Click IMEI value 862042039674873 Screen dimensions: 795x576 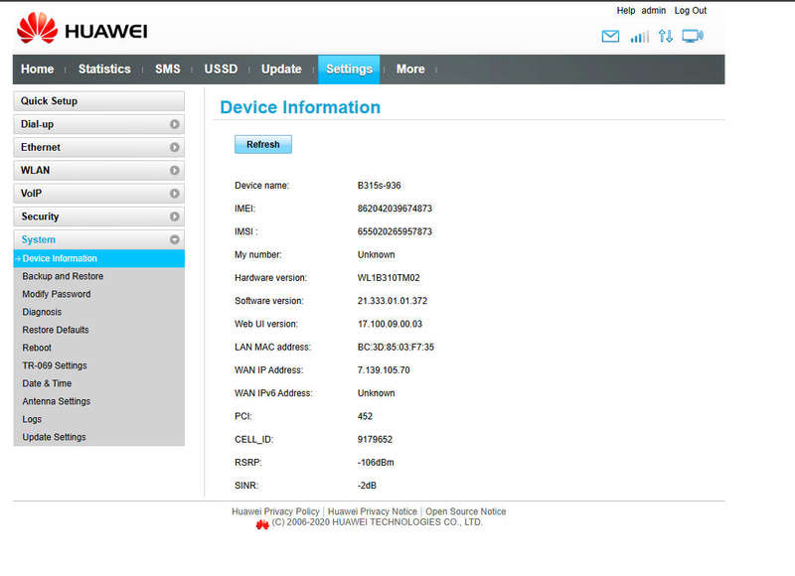(395, 209)
